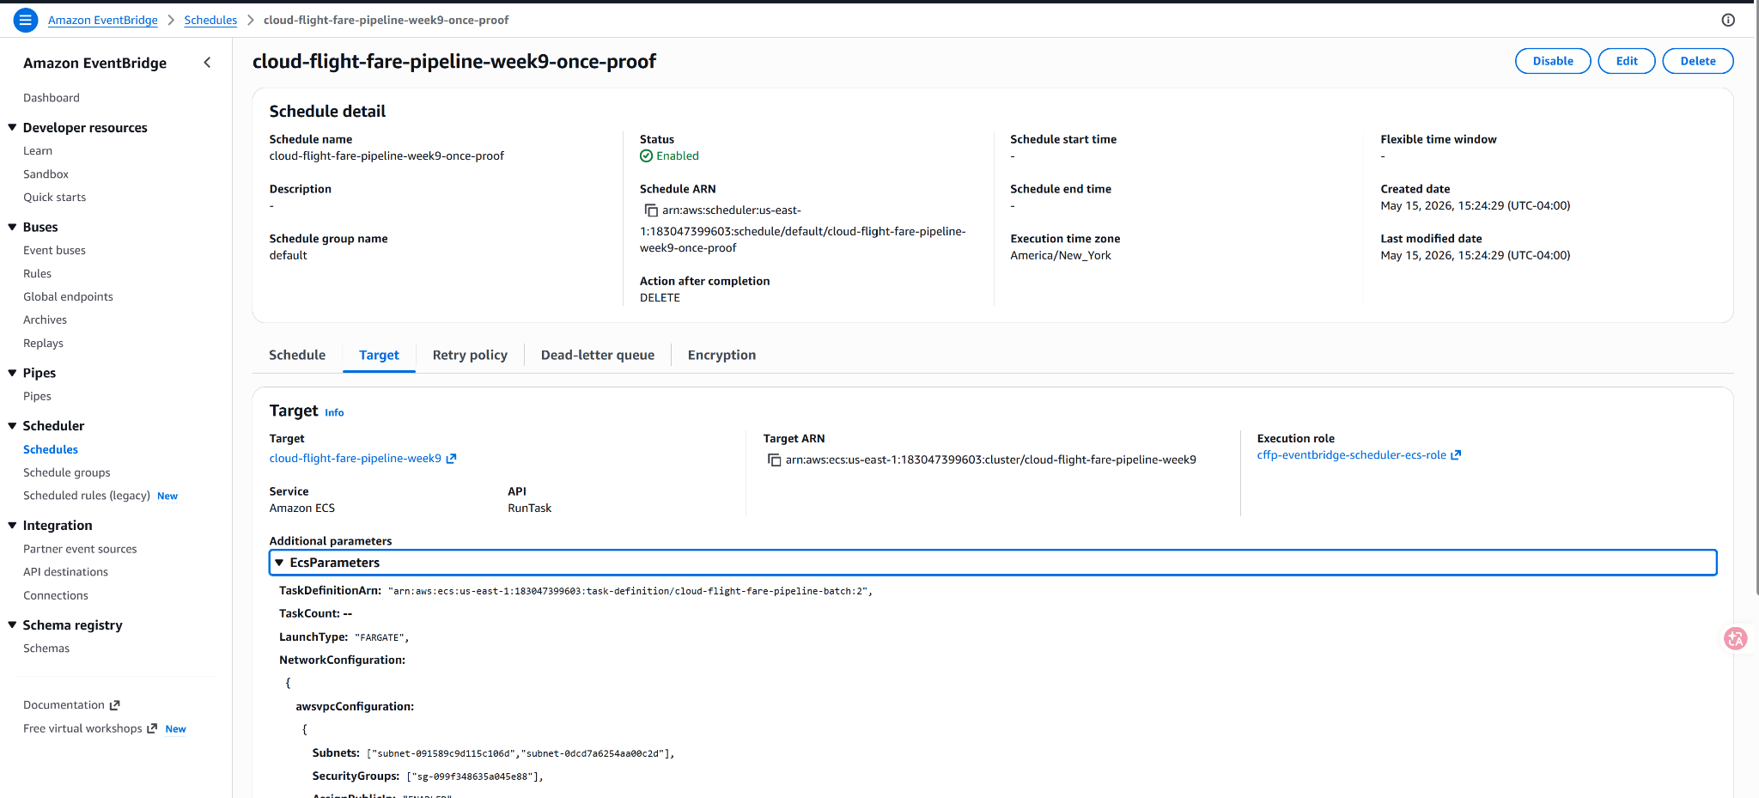The image size is (1759, 798).
Task: Open Event buses in sidebar
Action: click(54, 251)
